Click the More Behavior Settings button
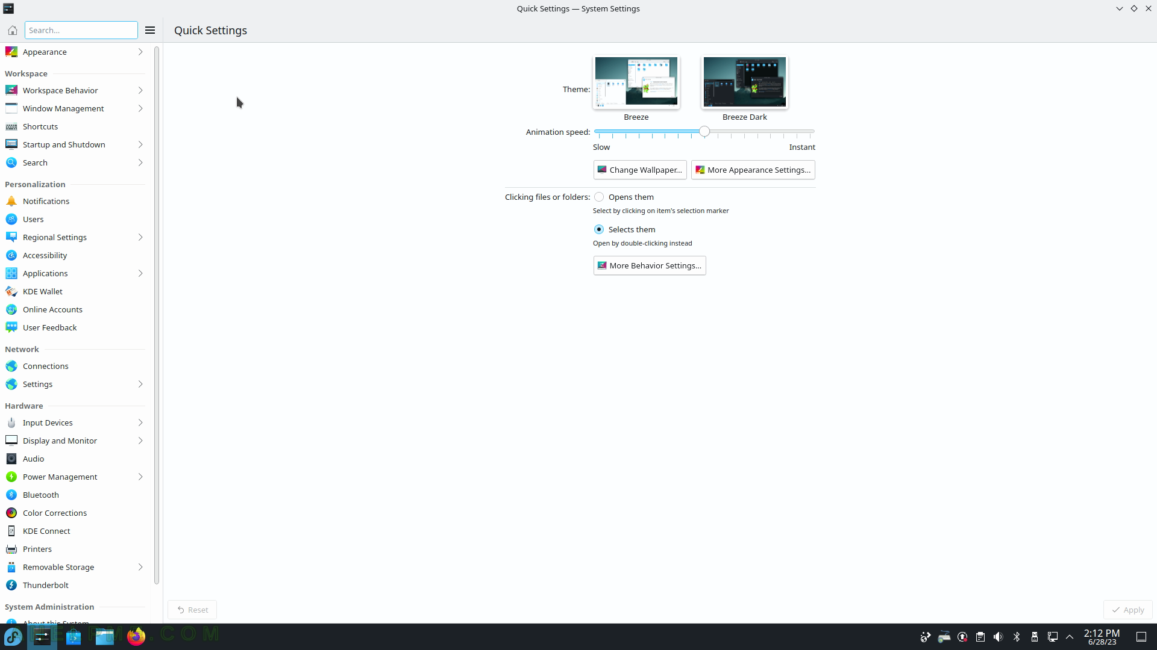1157x650 pixels. (x=650, y=265)
